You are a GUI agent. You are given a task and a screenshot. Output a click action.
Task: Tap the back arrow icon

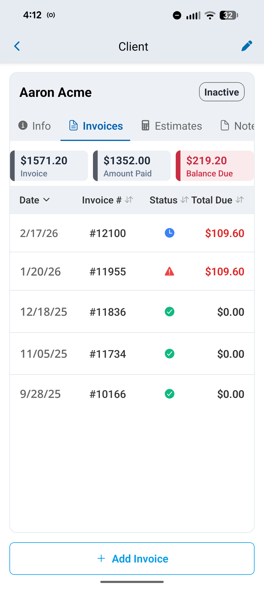tap(17, 46)
